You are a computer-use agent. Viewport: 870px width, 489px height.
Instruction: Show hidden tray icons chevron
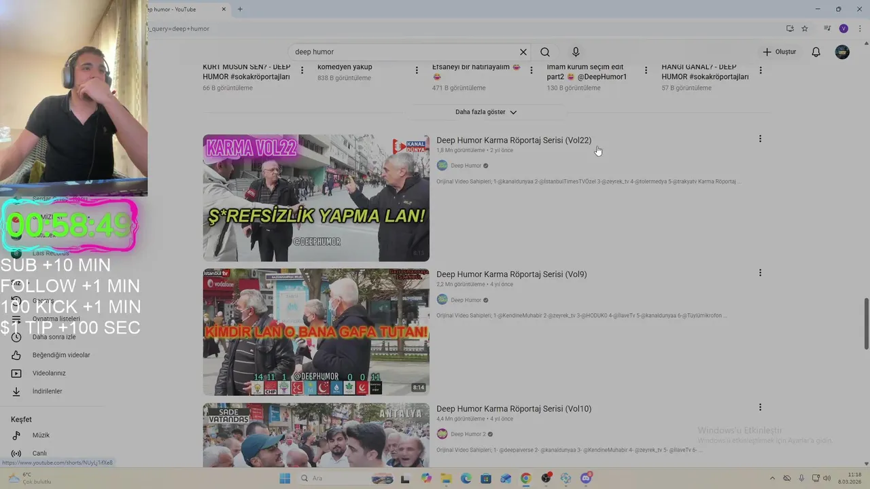(772, 478)
